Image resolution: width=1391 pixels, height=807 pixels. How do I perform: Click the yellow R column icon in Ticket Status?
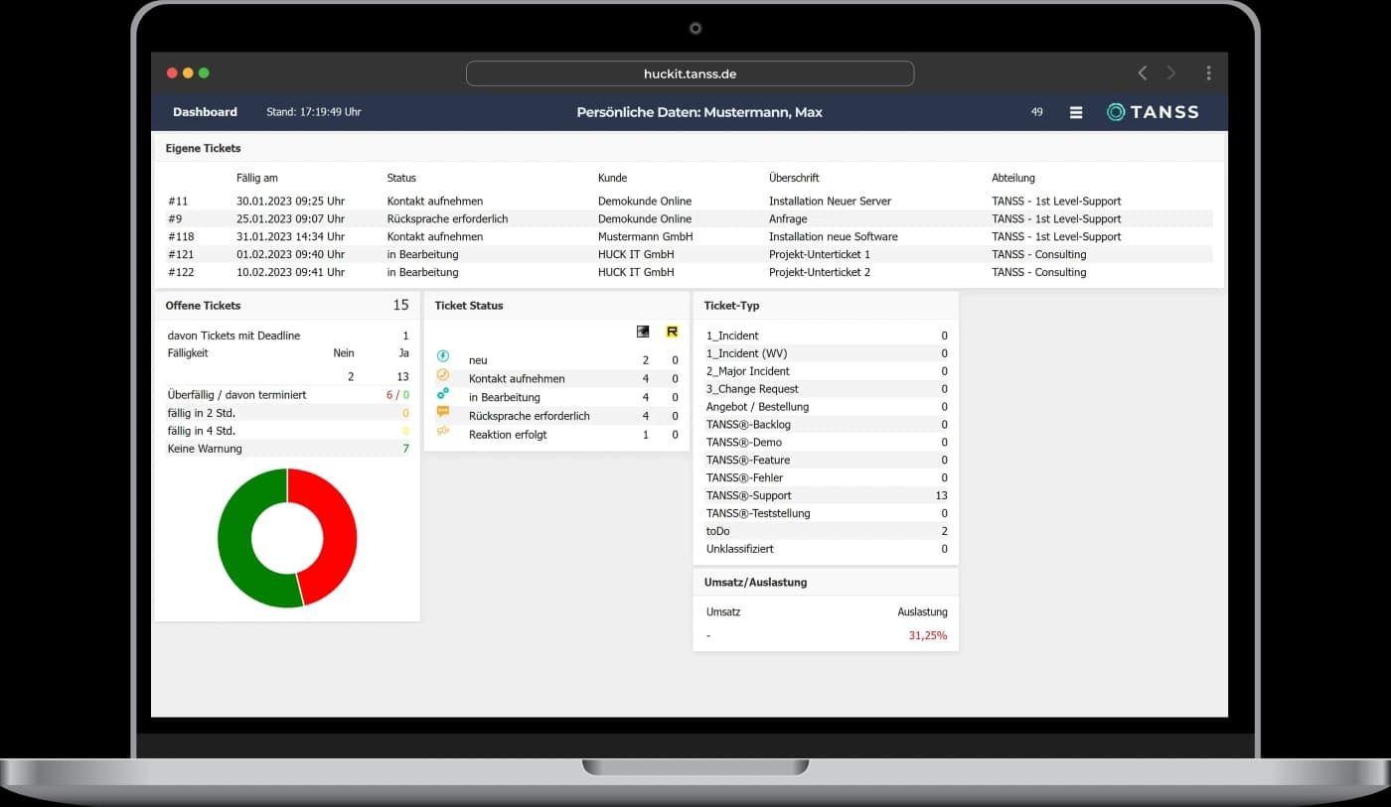click(x=672, y=331)
